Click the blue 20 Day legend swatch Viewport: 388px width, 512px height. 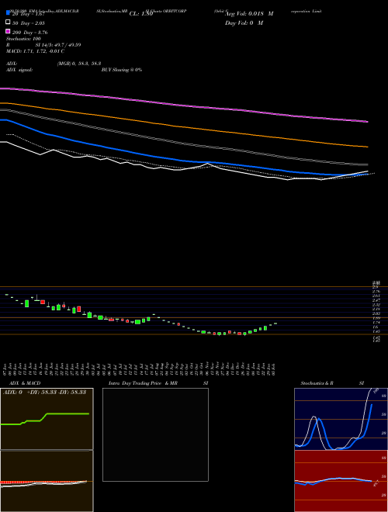coord(8,13)
